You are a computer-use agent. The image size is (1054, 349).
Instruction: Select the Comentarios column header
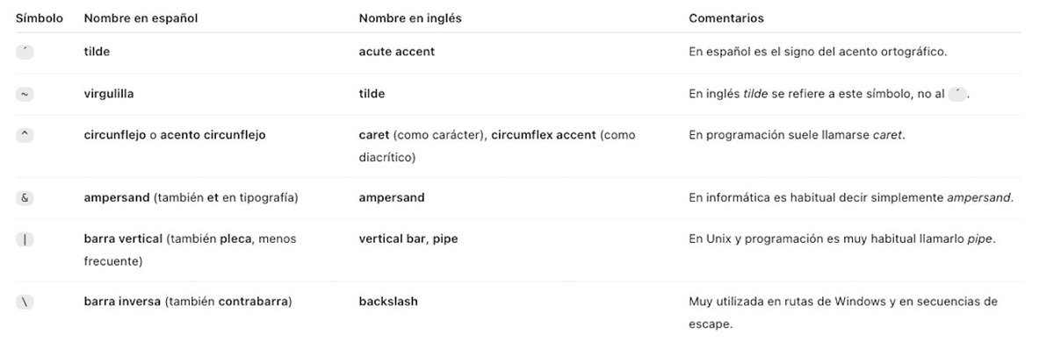coord(726,18)
